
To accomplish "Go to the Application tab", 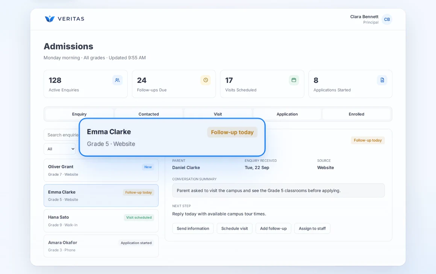I will tap(287, 114).
